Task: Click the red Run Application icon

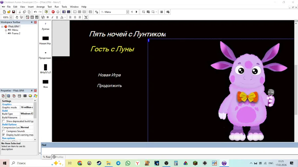Action: click(53, 12)
